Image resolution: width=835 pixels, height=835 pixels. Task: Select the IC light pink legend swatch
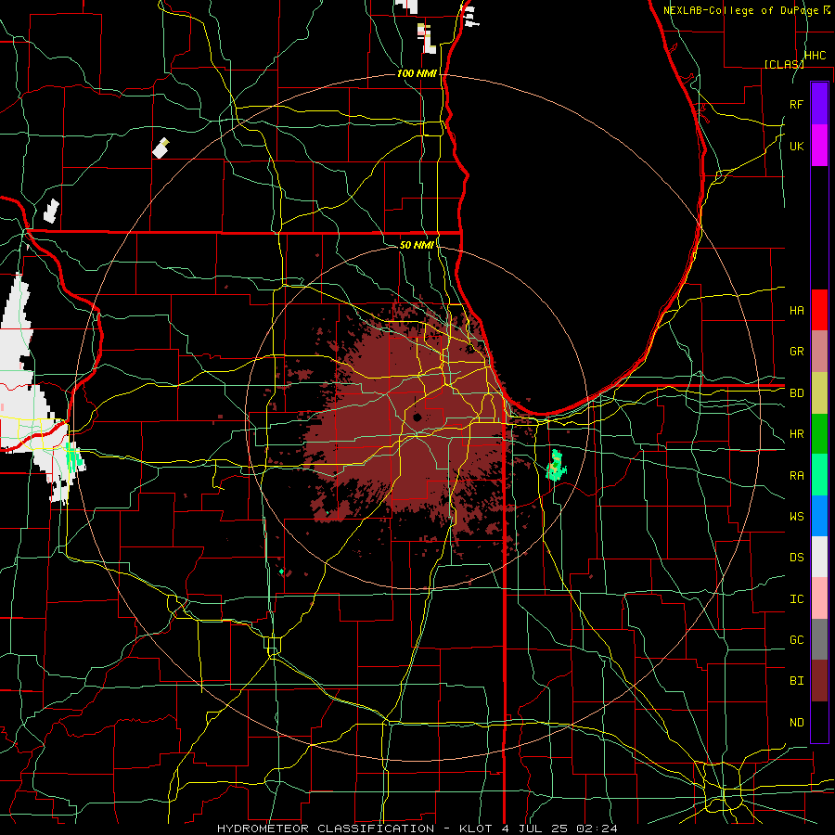819,598
